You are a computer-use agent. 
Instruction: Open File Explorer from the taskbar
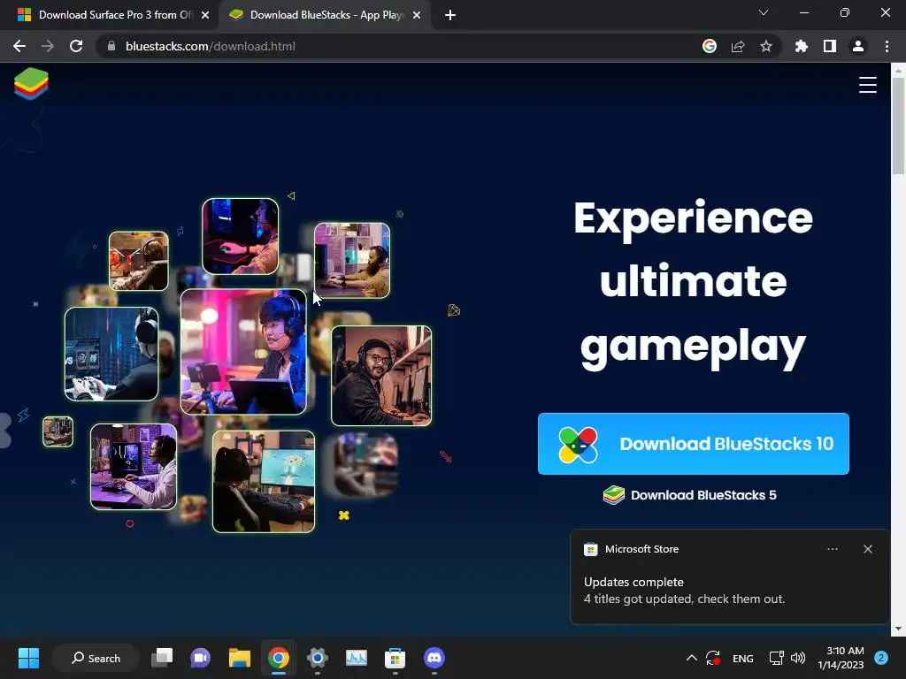239,658
